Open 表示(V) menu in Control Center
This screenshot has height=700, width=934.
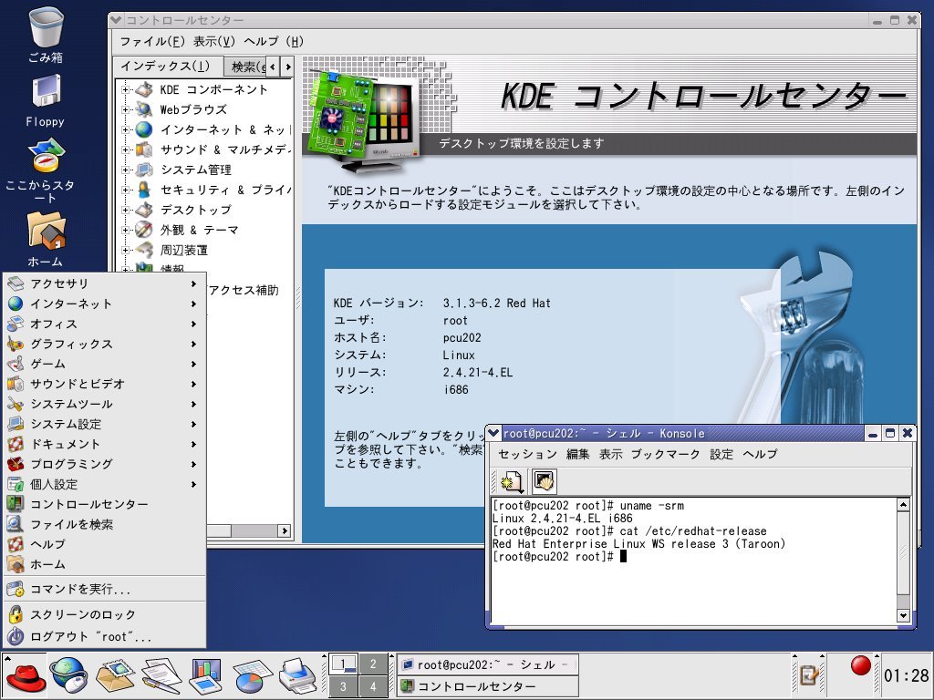(x=213, y=42)
